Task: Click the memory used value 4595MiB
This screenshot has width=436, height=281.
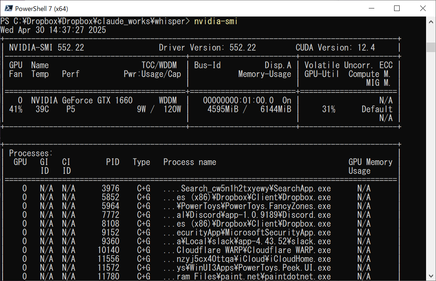Action: pyautogui.click(x=223, y=109)
